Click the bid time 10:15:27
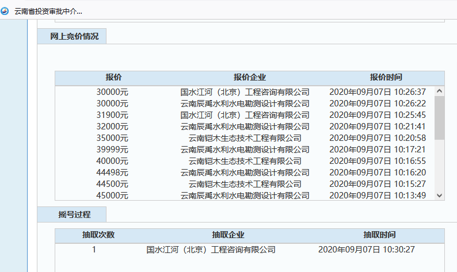457x272 pixels. pyautogui.click(x=378, y=184)
